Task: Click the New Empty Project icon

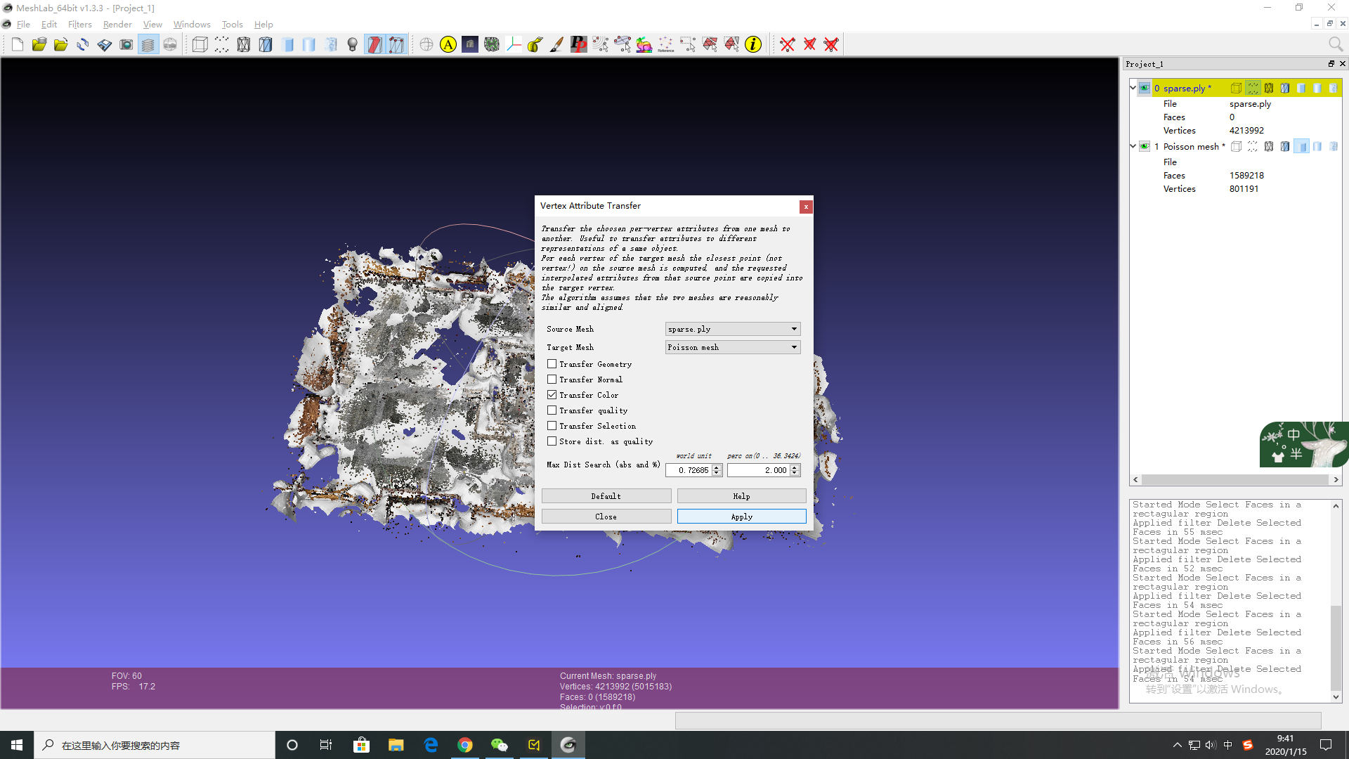Action: coord(18,45)
